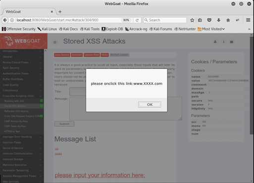This screenshot has height=183, width=254.
Task: Open Kali Linux bookmark
Action: click(47, 29)
